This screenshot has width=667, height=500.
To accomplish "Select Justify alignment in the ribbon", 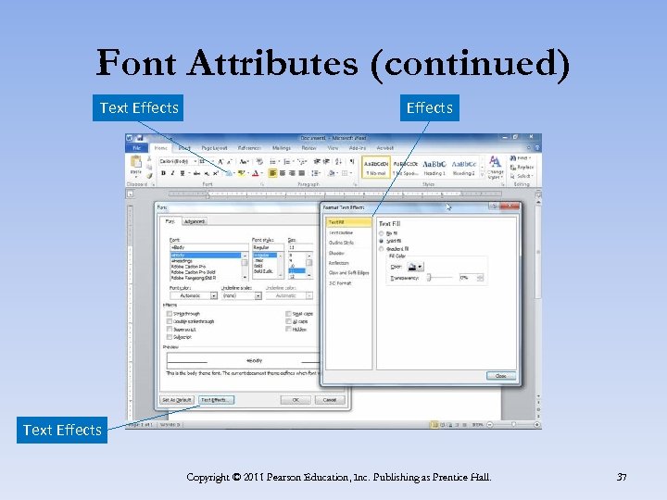I will 302,173.
